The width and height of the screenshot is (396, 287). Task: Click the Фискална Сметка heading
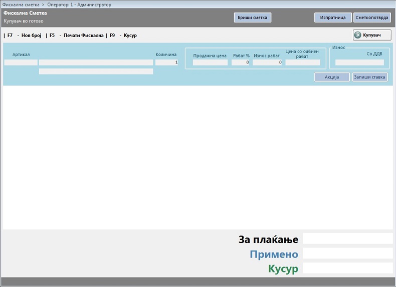click(25, 13)
